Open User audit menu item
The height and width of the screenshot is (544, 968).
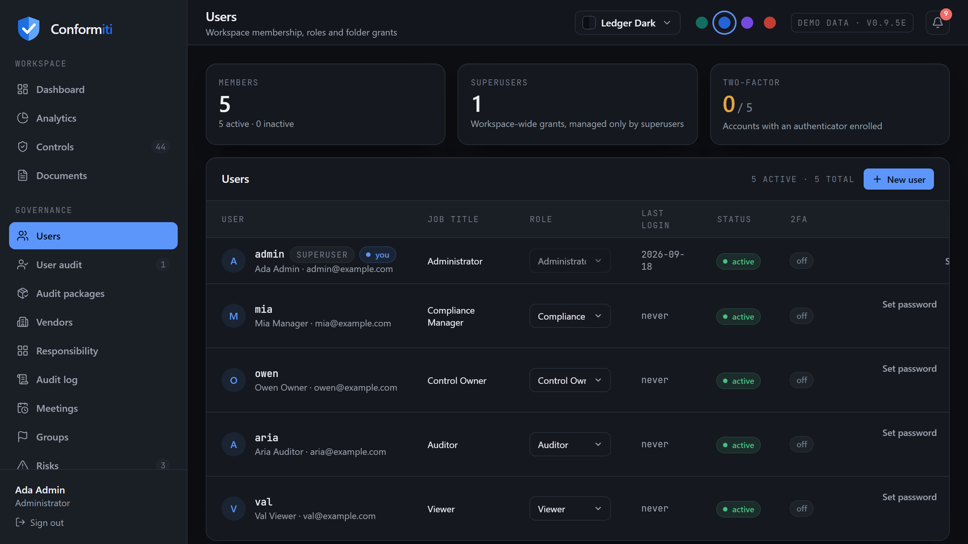tap(93, 264)
